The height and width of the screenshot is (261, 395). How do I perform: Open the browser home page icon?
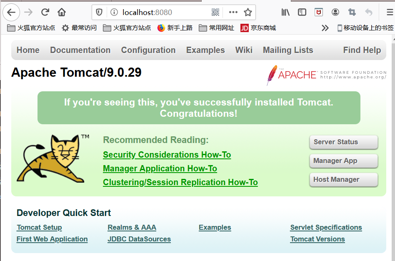(x=62, y=12)
